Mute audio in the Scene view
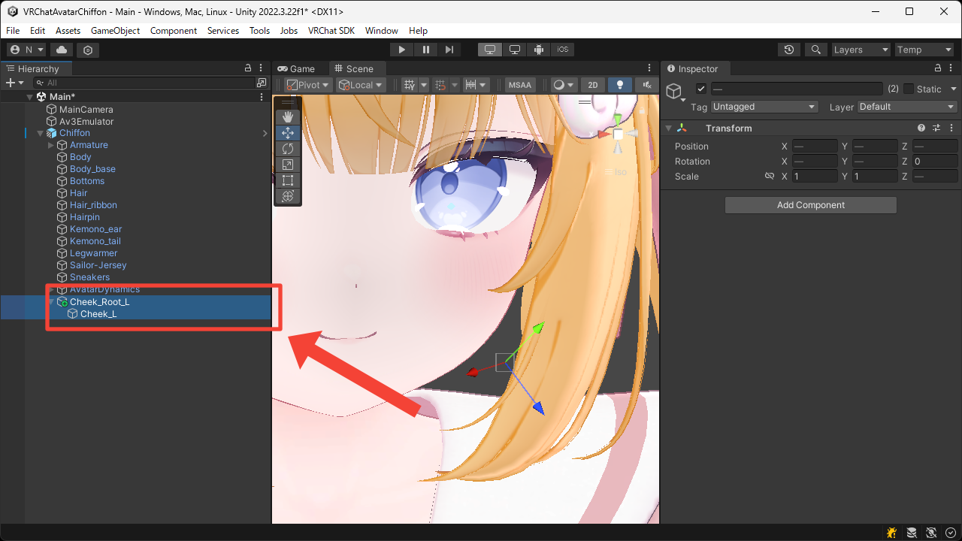The width and height of the screenshot is (962, 541). [x=645, y=84]
